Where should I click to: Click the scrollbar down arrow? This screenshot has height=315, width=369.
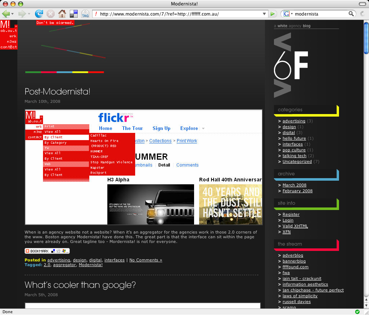pyautogui.click(x=366, y=305)
